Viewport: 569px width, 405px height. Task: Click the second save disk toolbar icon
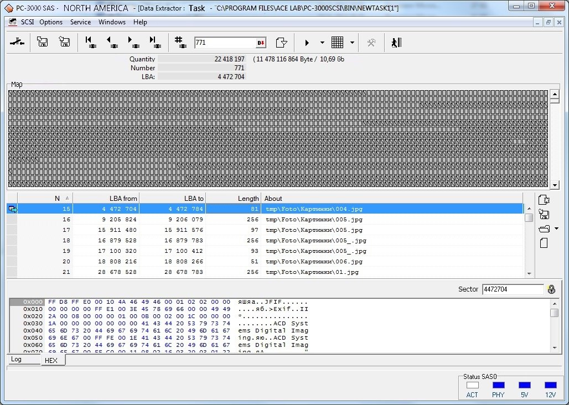pos(64,42)
